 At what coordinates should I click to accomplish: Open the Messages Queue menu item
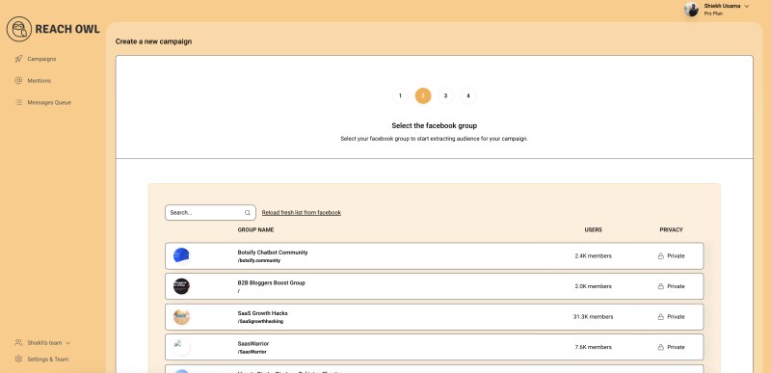[x=49, y=103]
